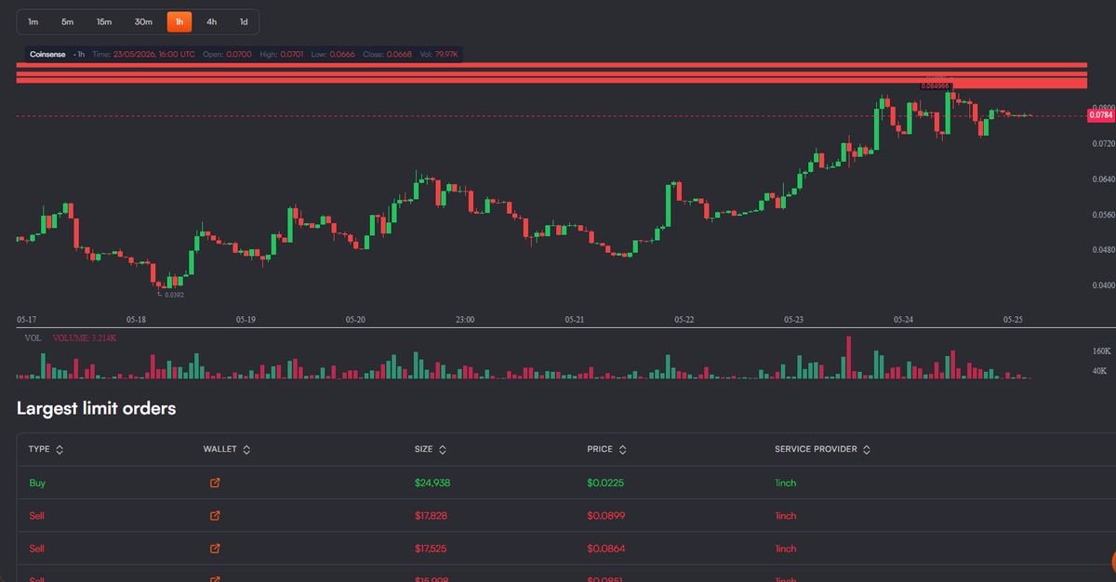Click the 05-18 date axis label
The image size is (1116, 582).
point(136,319)
